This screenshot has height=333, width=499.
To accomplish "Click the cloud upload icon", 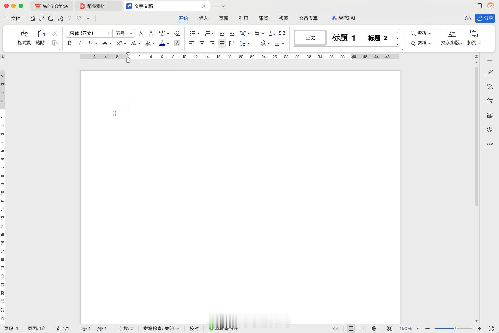I will pyautogui.click(x=468, y=18).
